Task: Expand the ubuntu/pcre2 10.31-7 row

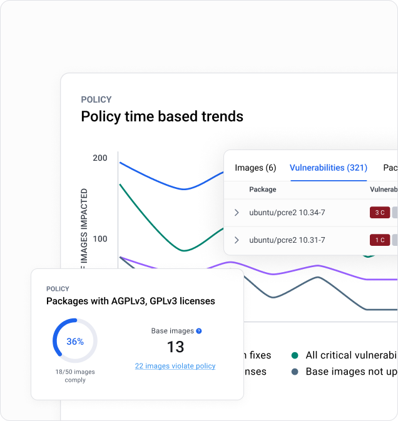Action: tap(237, 240)
